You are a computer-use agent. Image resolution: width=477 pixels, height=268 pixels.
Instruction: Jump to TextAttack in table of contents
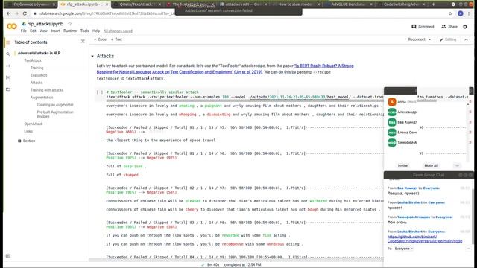point(33,60)
